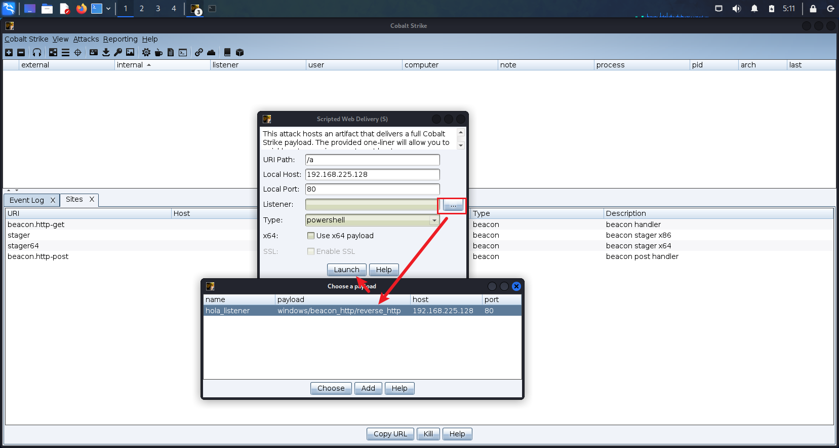Click the cloud toolbar icon
Image resolution: width=839 pixels, height=448 pixels.
tap(211, 52)
